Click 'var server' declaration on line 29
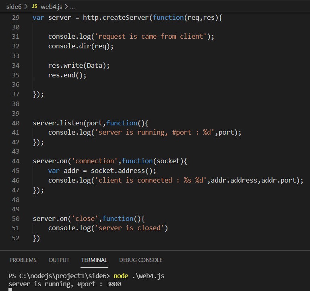 [52, 18]
